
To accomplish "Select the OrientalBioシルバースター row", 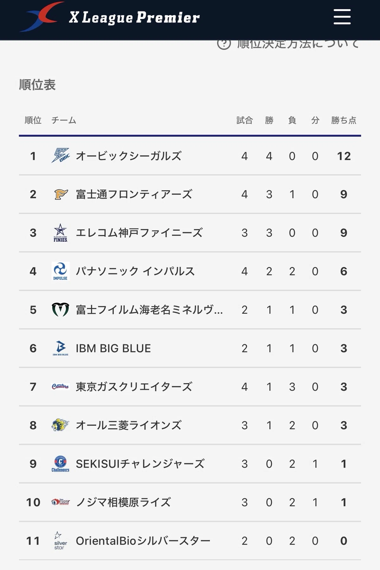I will (x=190, y=541).
